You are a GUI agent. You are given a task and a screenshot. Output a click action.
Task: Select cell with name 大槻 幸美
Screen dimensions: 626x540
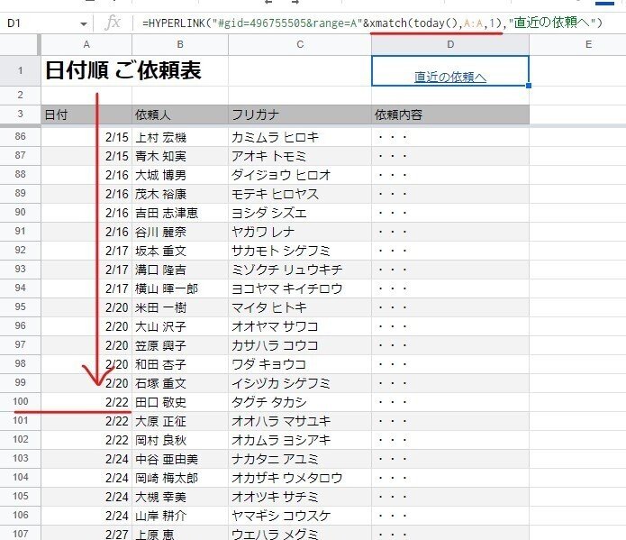coord(180,497)
